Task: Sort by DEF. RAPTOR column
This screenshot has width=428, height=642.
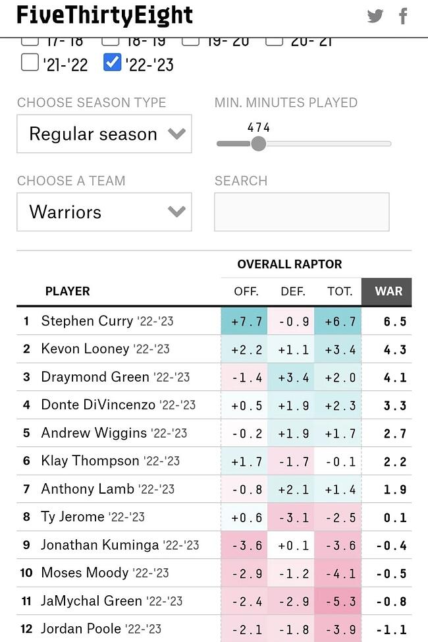Action: pyautogui.click(x=293, y=291)
